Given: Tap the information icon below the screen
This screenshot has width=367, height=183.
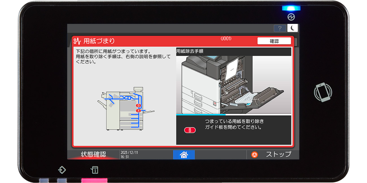Looking at the screenshot, I should (95, 171).
